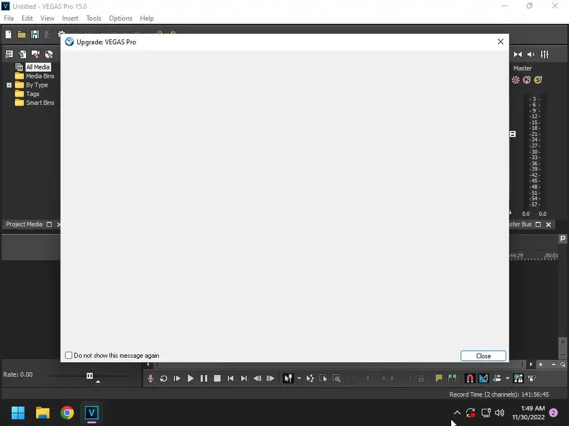
Task: Click the Insert Marker icon
Action: click(439, 378)
